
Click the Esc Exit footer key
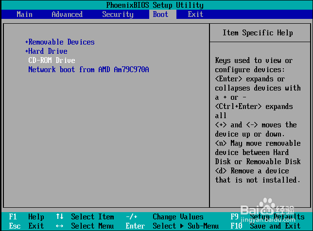26,226
